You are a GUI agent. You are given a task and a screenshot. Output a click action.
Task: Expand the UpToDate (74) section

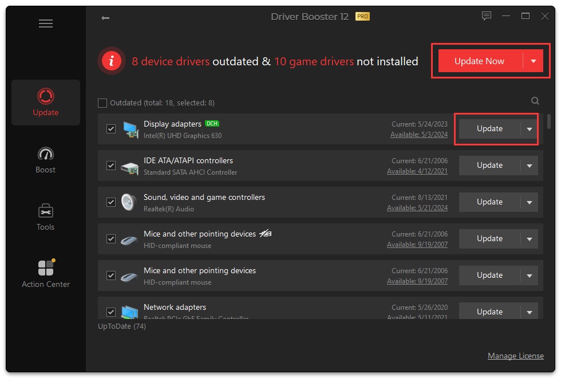coord(122,326)
